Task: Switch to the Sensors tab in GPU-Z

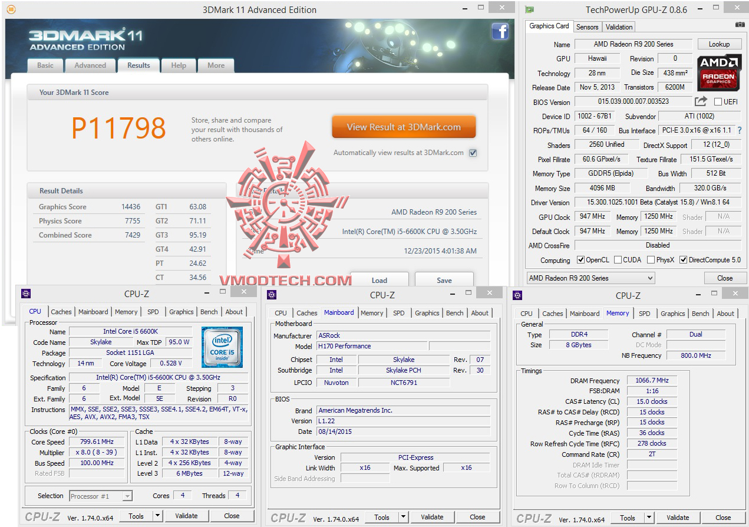Action: tap(587, 27)
